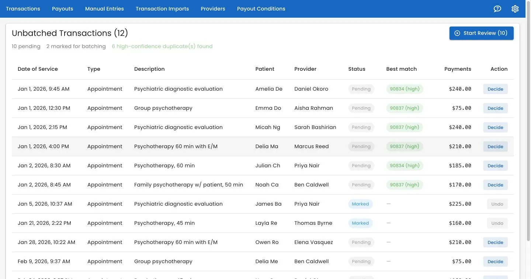
Task: Decide on Delia Ma's transaction
Action: pyautogui.click(x=495, y=147)
